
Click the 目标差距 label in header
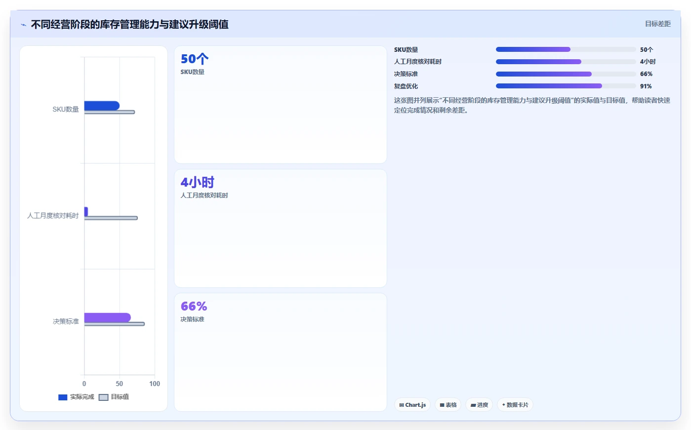point(658,24)
